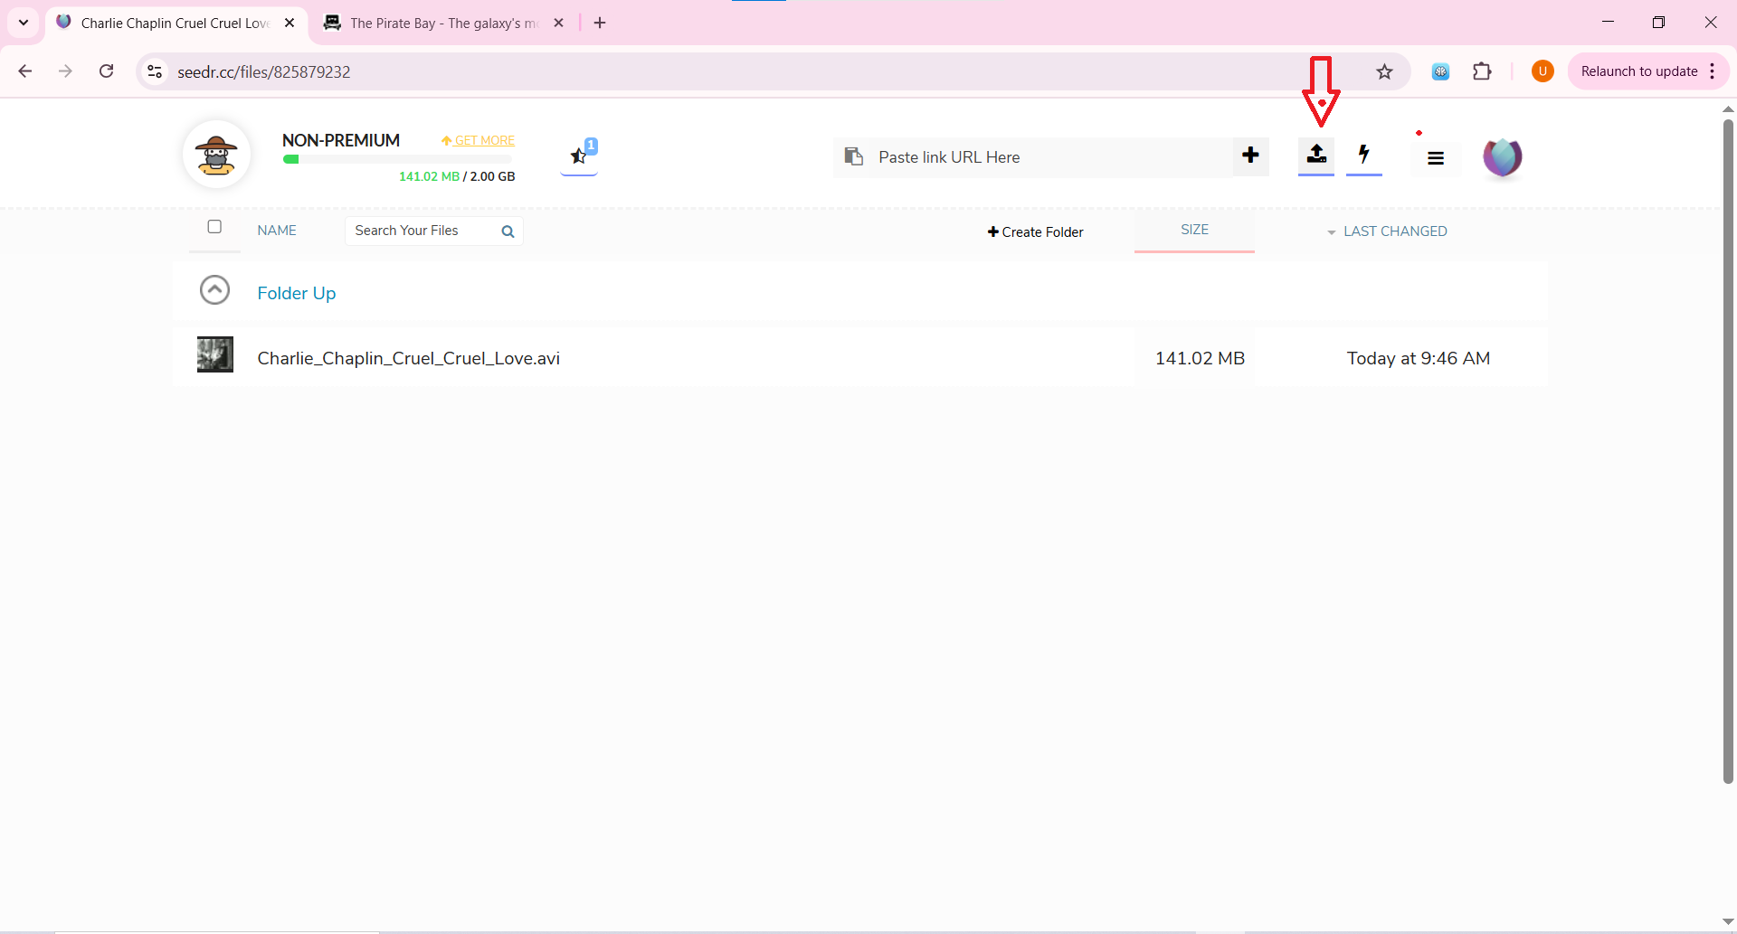This screenshot has width=1737, height=934.
Task: Click the 141.02 MB / 2.00 GB usage text
Action: pos(457,176)
